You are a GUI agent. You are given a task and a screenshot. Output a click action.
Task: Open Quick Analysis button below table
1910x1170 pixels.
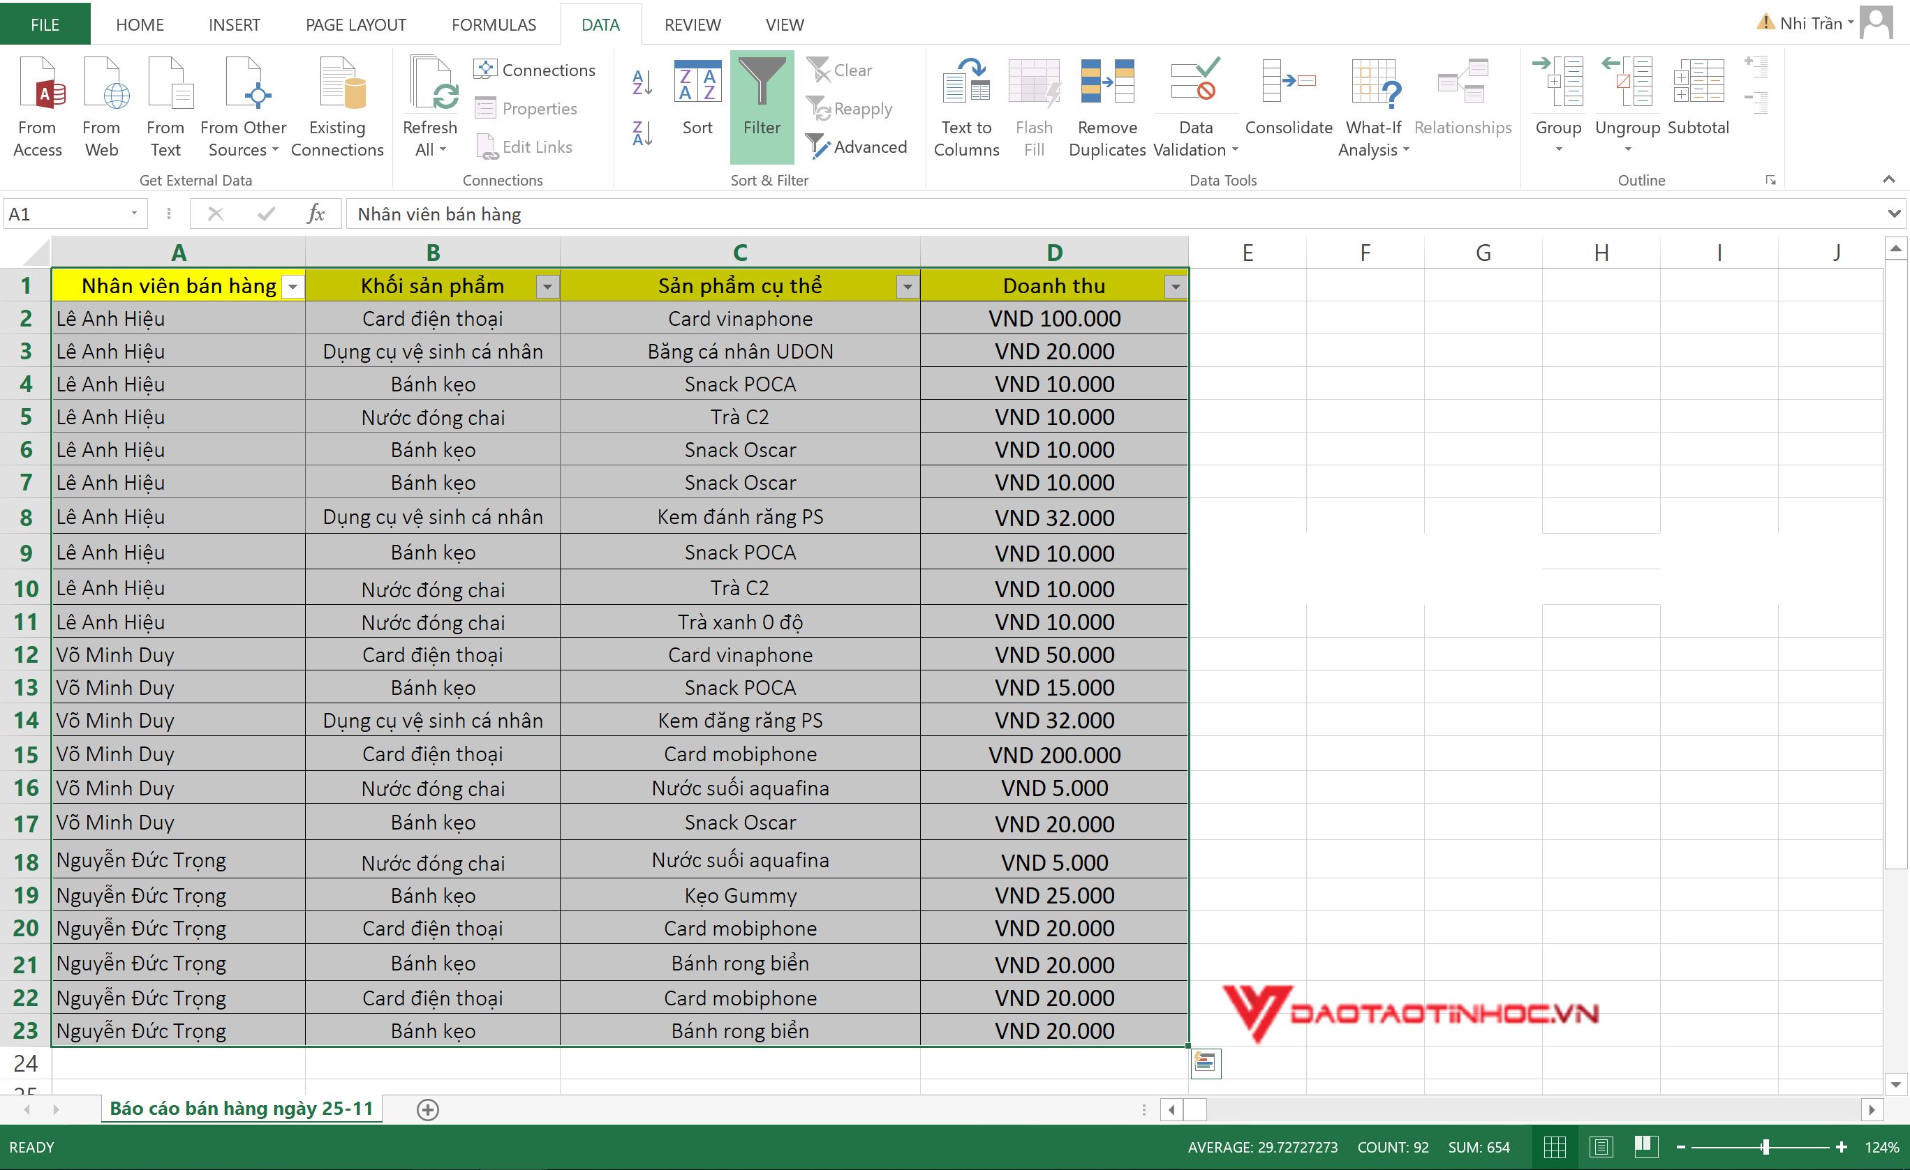(1206, 1063)
